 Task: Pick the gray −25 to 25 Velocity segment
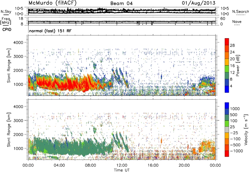pyautogui.click(x=227, y=129)
